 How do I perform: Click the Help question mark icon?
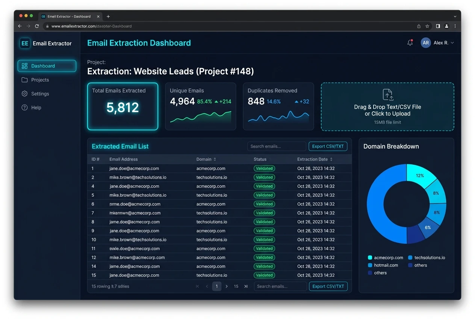25,108
